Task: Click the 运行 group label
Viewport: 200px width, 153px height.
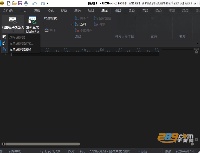Action: (154, 37)
